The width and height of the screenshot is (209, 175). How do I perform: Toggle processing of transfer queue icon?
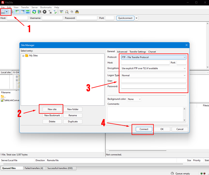[40, 12]
